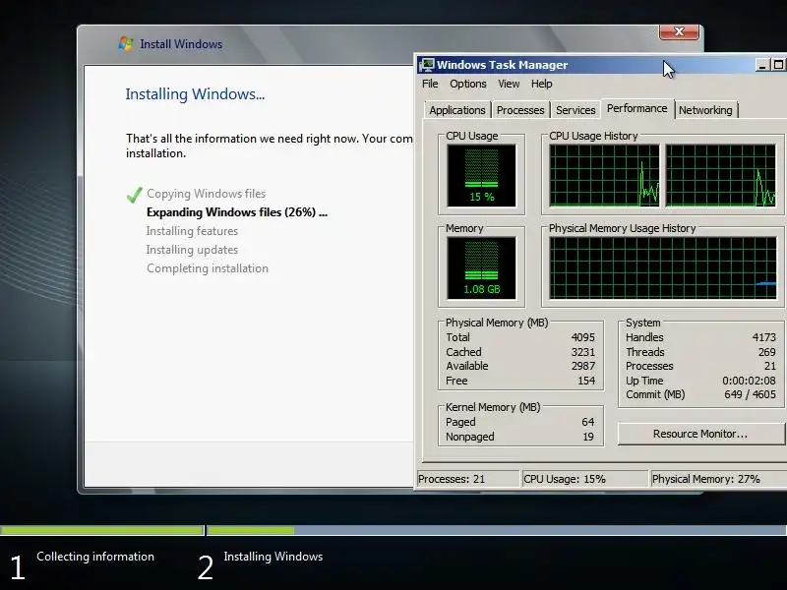
Task: Click the green checkmark beside Copying Windows files
Action: pyautogui.click(x=135, y=194)
